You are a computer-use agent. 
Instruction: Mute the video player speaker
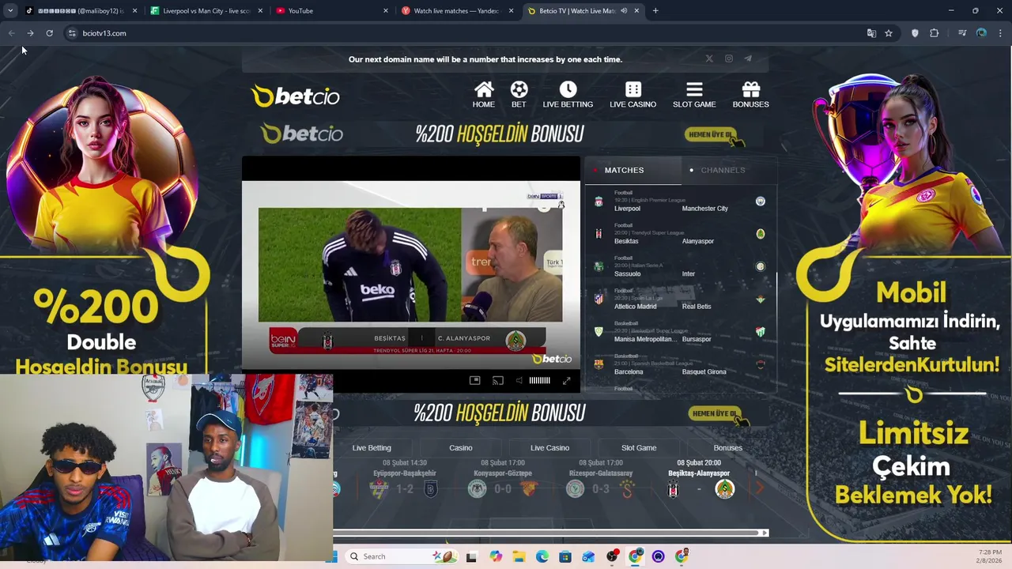point(519,380)
